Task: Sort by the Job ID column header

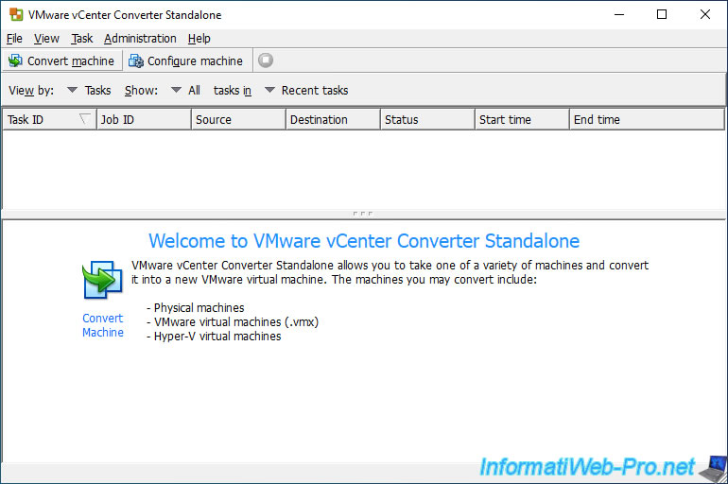Action: pos(144,120)
